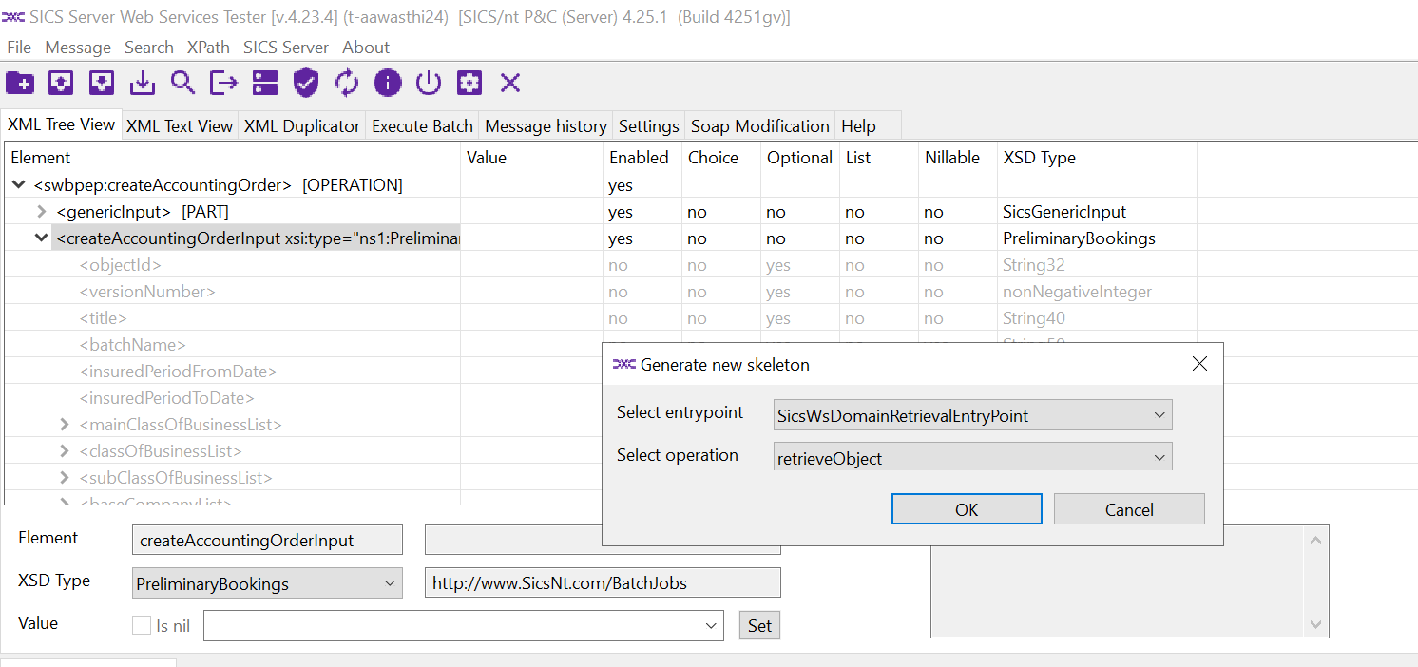Click the Set button
The image size is (1418, 667).
(x=759, y=625)
